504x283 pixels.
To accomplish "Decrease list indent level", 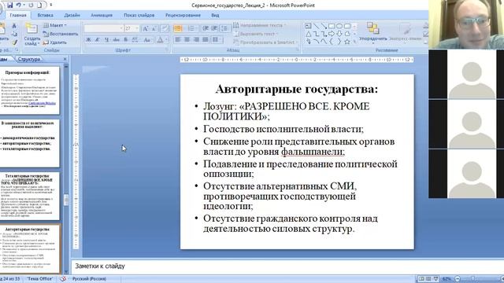I will pos(206,28).
